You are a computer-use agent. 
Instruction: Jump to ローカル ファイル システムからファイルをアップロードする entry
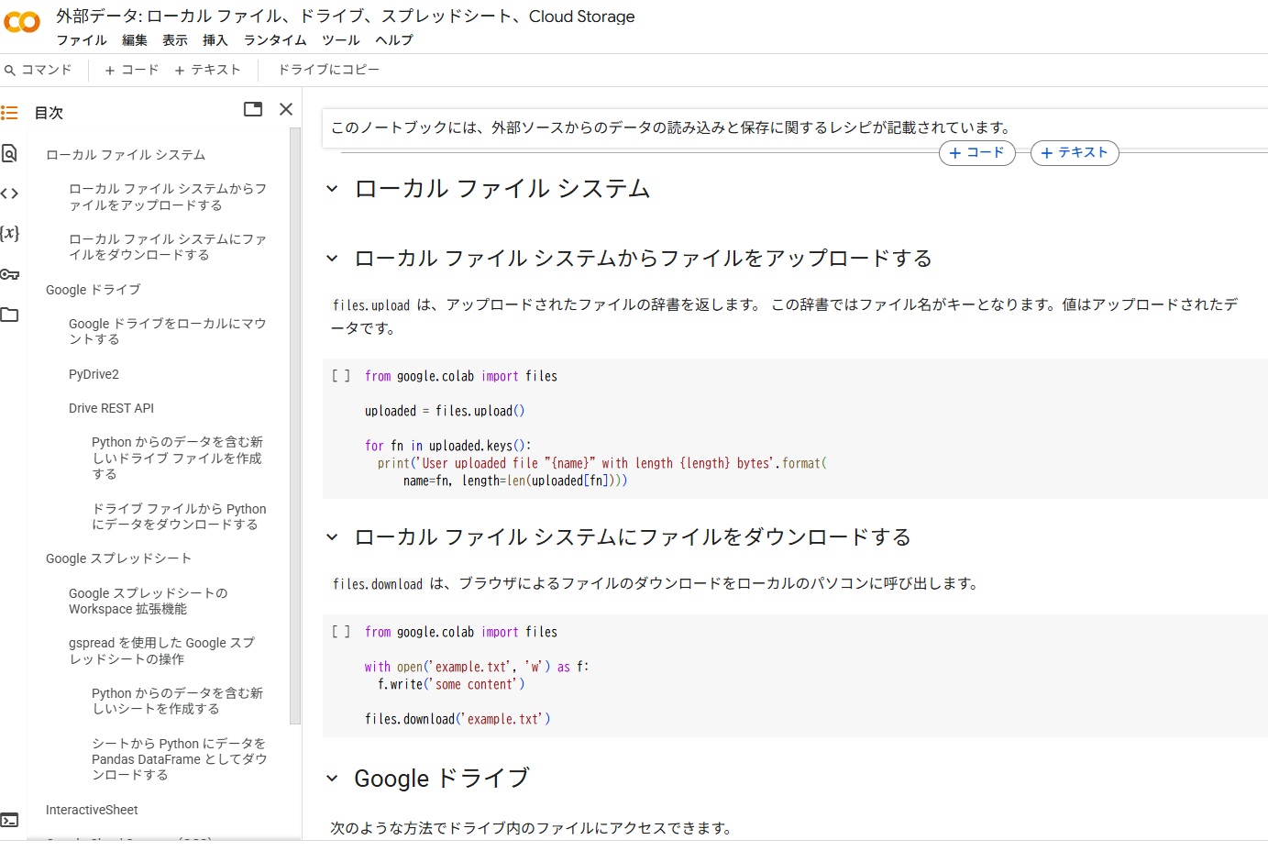click(x=168, y=197)
